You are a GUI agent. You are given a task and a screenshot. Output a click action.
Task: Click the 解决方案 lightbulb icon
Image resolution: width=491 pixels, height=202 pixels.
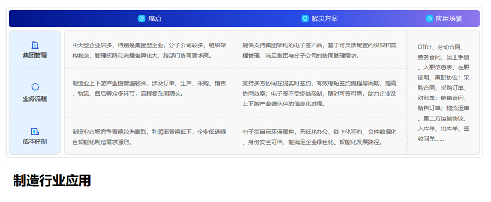click(305, 19)
